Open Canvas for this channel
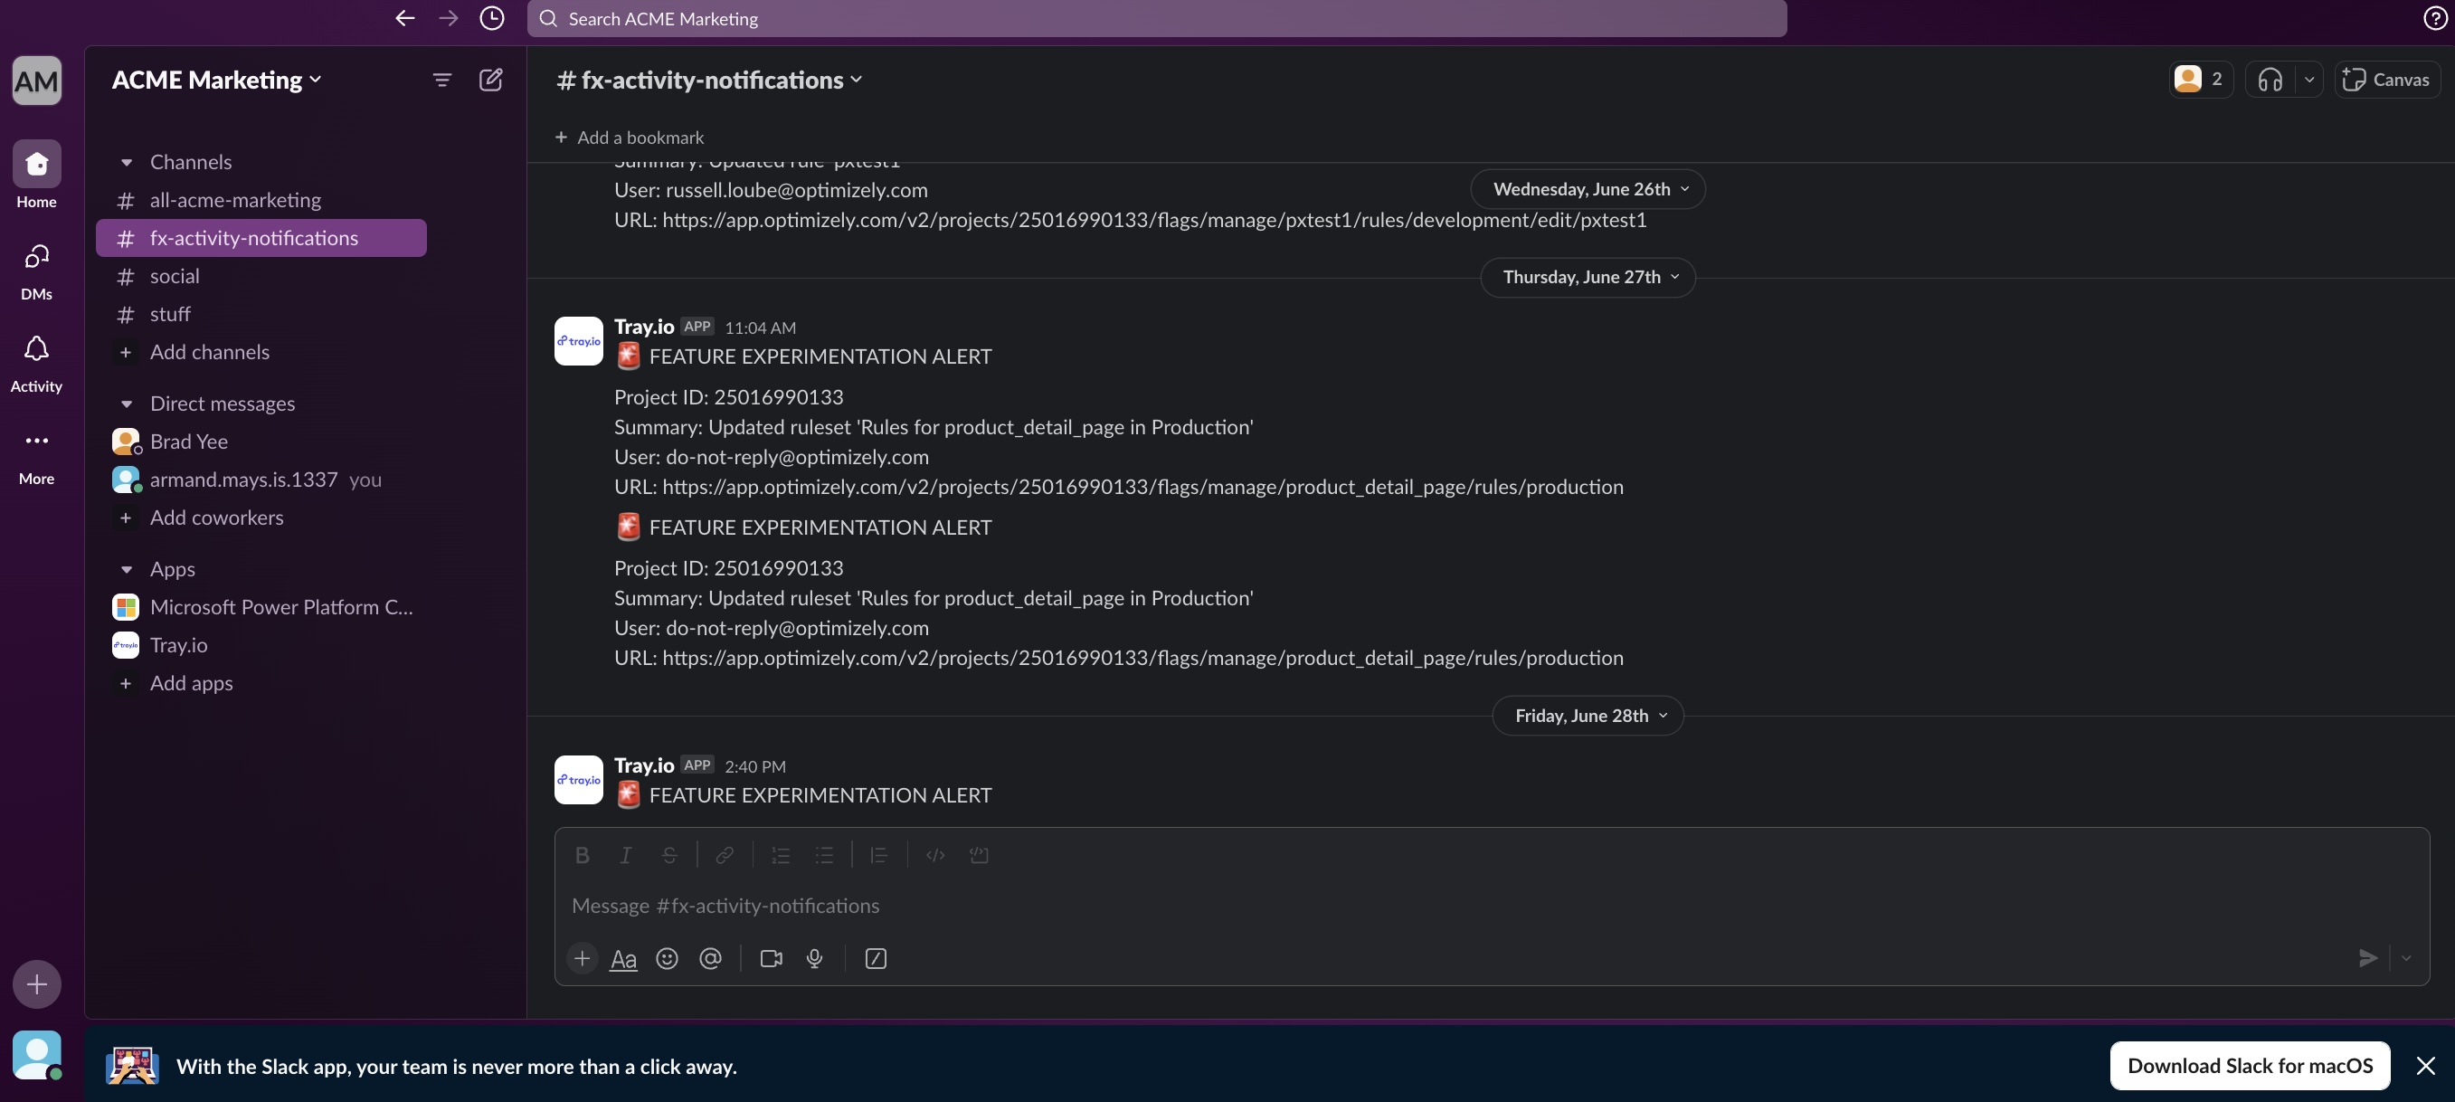 [x=2387, y=81]
